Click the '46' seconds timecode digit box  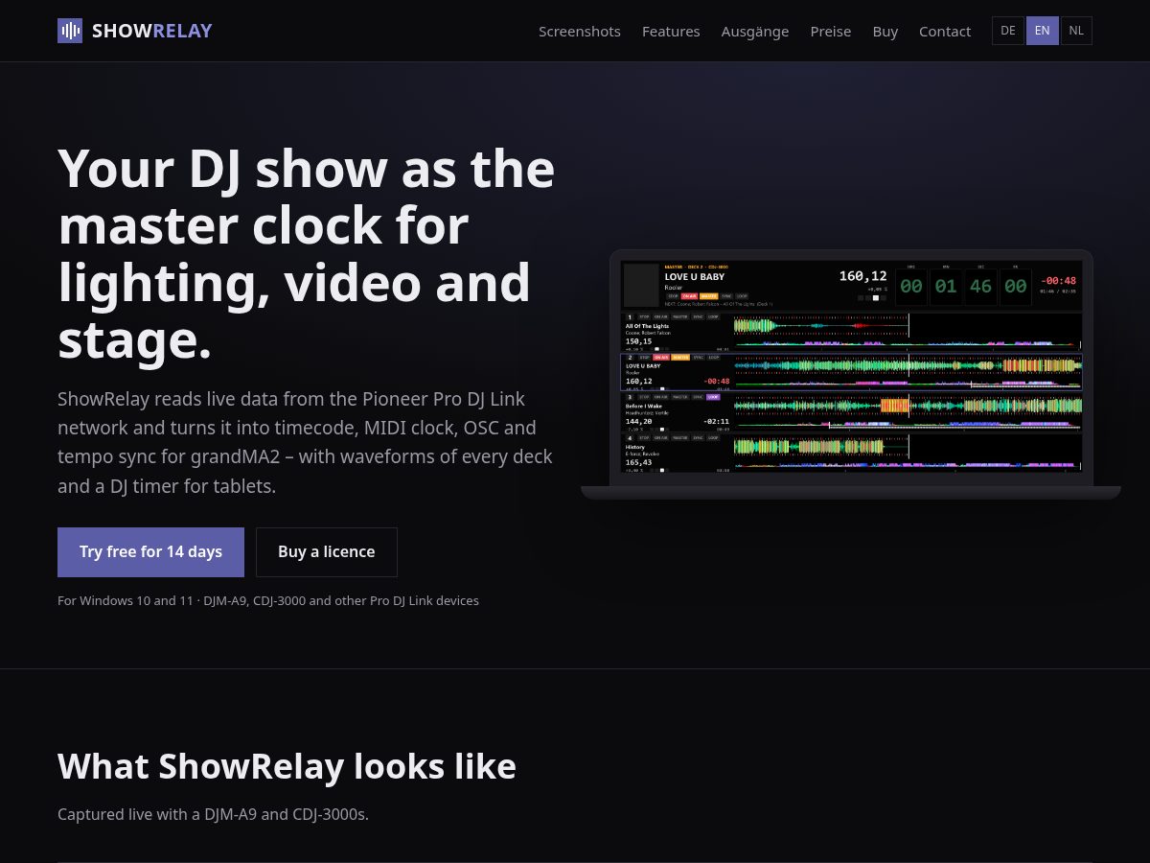point(980,287)
